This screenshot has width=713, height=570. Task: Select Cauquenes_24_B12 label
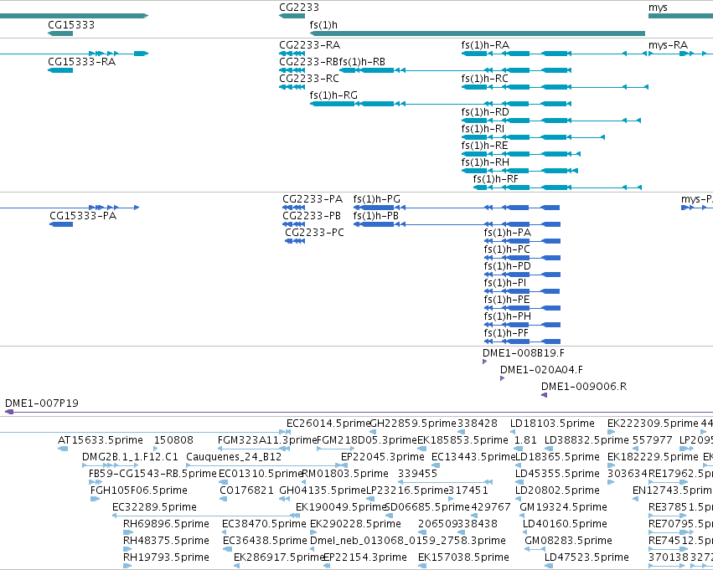tap(234, 457)
